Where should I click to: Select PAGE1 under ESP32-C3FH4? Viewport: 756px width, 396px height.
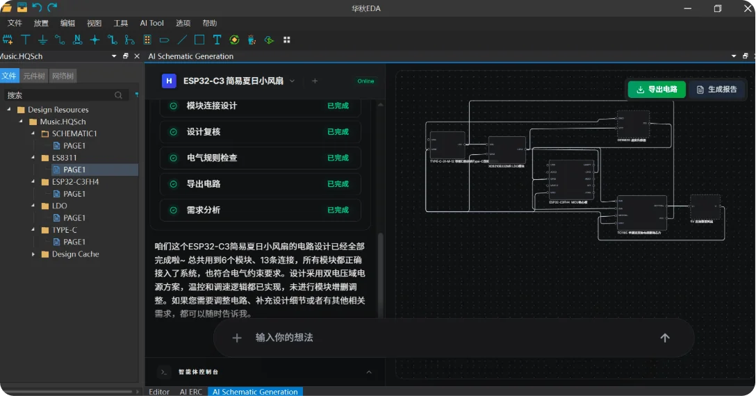click(74, 194)
